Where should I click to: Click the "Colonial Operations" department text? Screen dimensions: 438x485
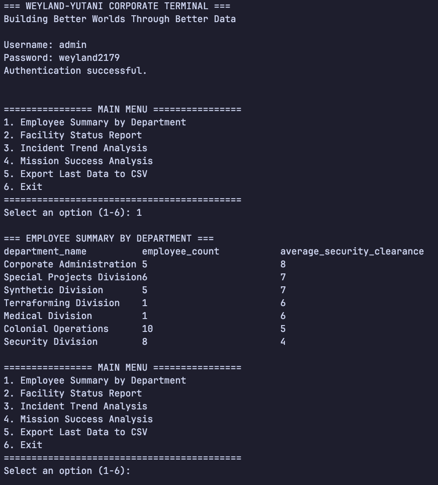56,329
